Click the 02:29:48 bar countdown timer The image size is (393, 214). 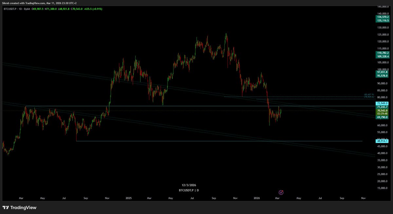[x=383, y=114]
